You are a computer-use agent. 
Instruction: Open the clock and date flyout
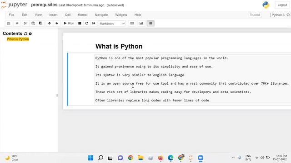(280, 158)
